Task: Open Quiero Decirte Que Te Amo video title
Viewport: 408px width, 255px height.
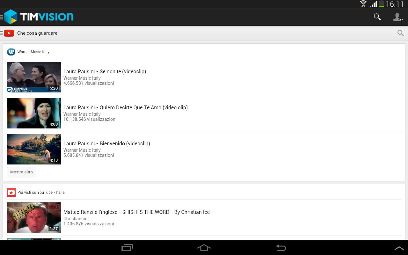Action: [126, 107]
